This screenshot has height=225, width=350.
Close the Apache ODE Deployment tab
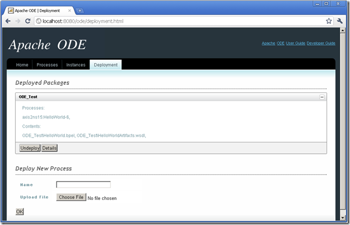click(70, 10)
